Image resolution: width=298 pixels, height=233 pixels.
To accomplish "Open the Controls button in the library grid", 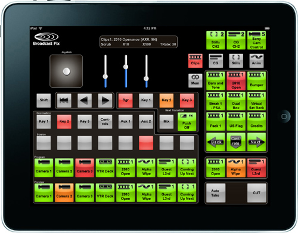I will [x=236, y=142].
